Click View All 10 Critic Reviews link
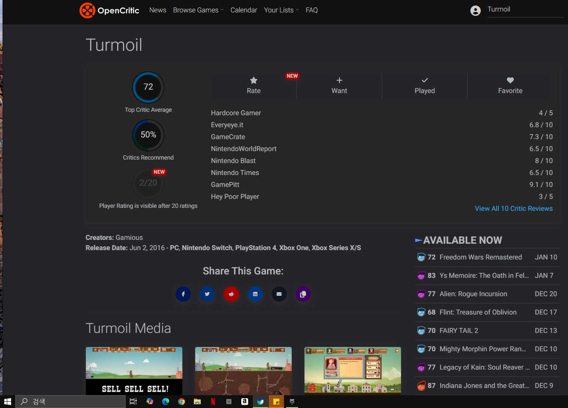This screenshot has height=408, width=568. [x=514, y=209]
